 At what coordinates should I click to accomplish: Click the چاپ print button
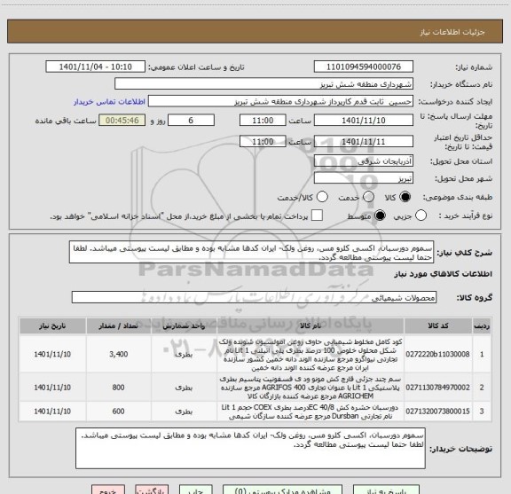tap(195, 490)
